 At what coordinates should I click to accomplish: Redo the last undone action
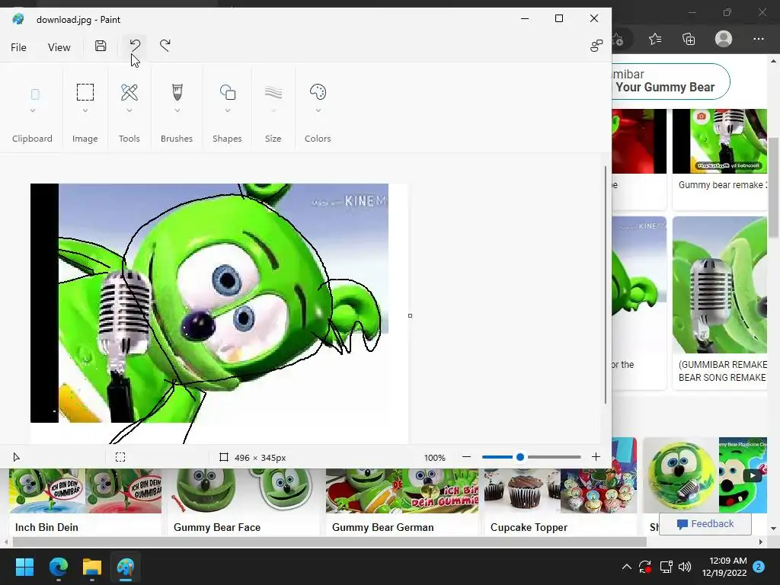point(165,46)
